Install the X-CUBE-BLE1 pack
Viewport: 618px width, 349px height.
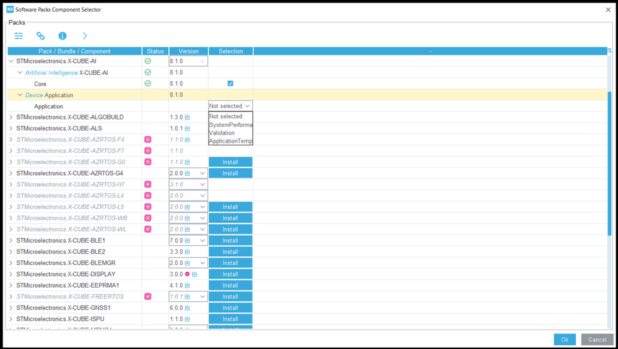230,240
